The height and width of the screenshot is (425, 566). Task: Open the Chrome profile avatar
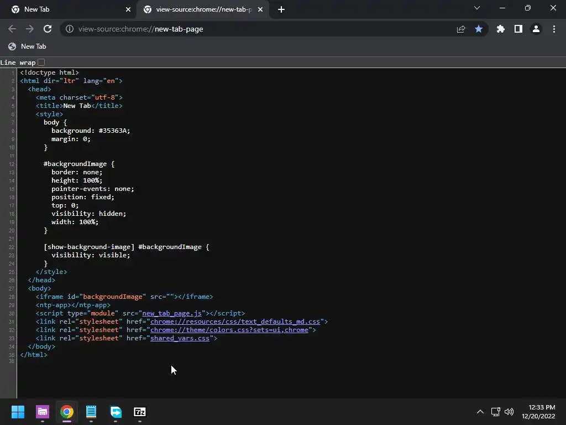pyautogui.click(x=536, y=29)
